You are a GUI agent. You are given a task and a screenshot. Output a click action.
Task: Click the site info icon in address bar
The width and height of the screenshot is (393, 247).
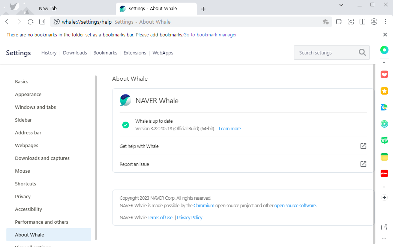point(57,22)
